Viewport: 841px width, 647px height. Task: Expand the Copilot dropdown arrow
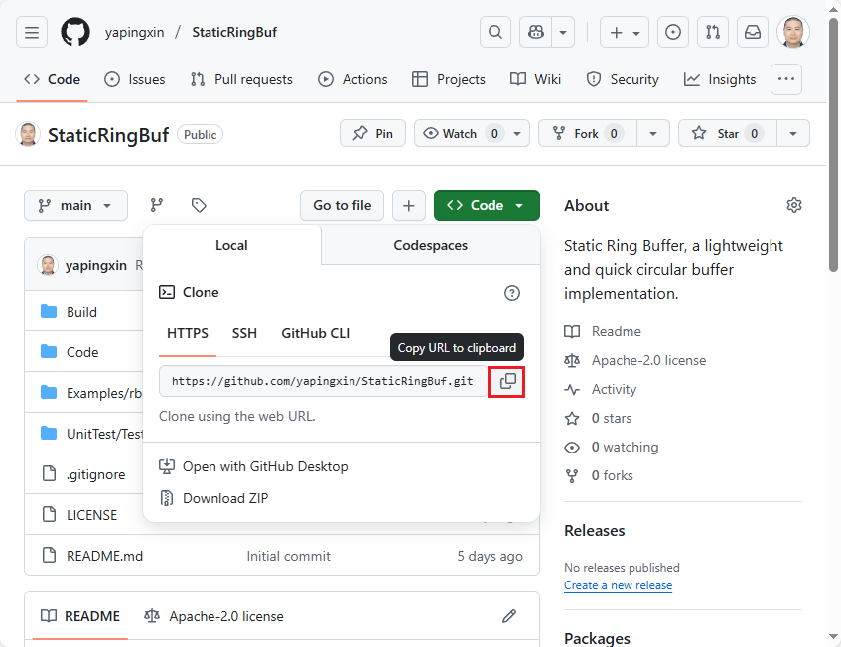click(563, 32)
